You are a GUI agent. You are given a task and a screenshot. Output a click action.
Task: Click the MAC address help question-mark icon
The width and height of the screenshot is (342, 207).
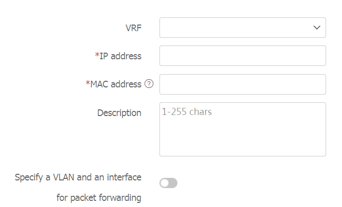click(x=149, y=84)
